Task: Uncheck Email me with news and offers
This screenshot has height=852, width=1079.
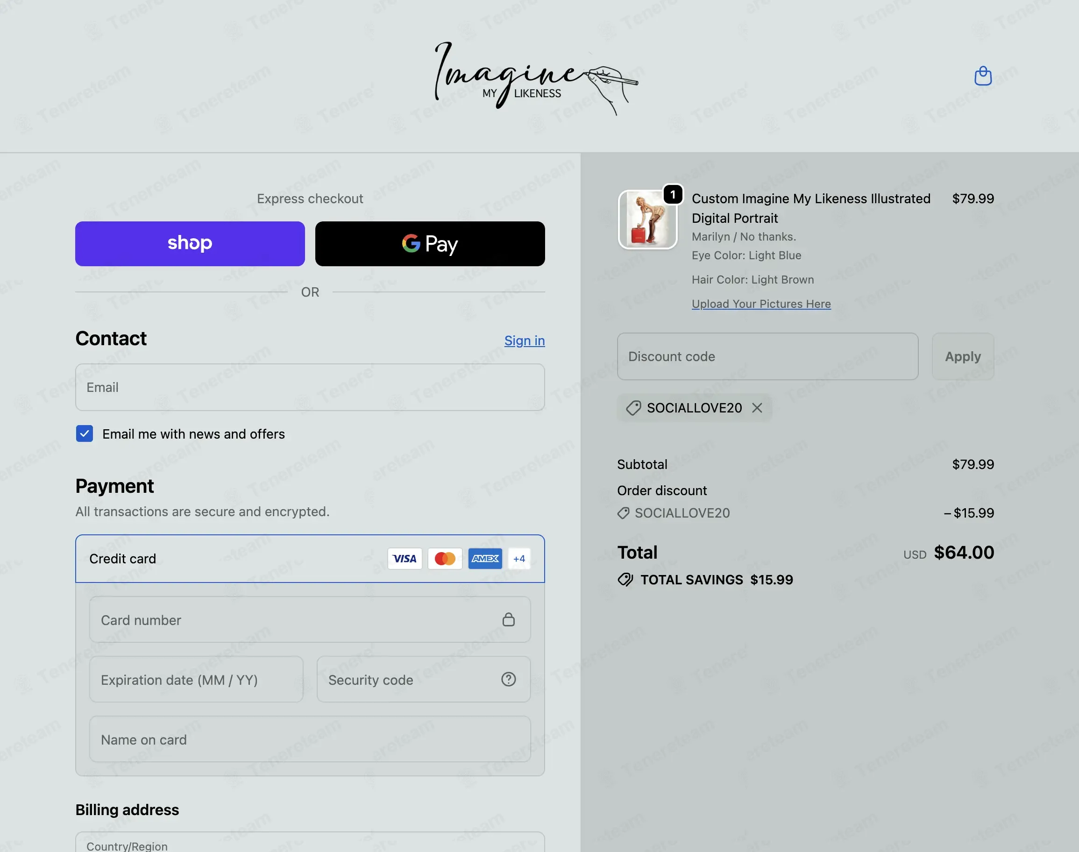Action: pos(84,433)
